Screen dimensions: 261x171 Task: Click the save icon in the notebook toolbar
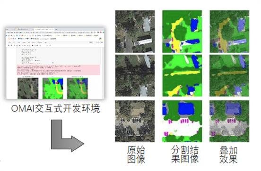coord(9,45)
